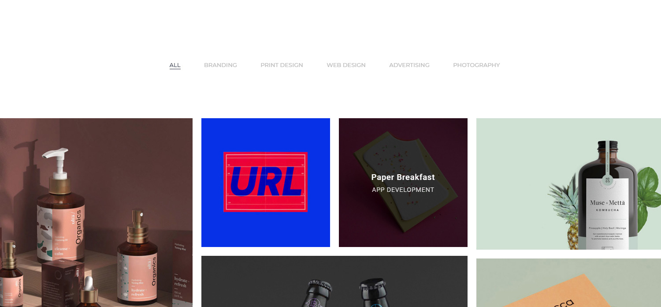Choose the ADVERTISING category filter
The height and width of the screenshot is (307, 661).
click(409, 65)
